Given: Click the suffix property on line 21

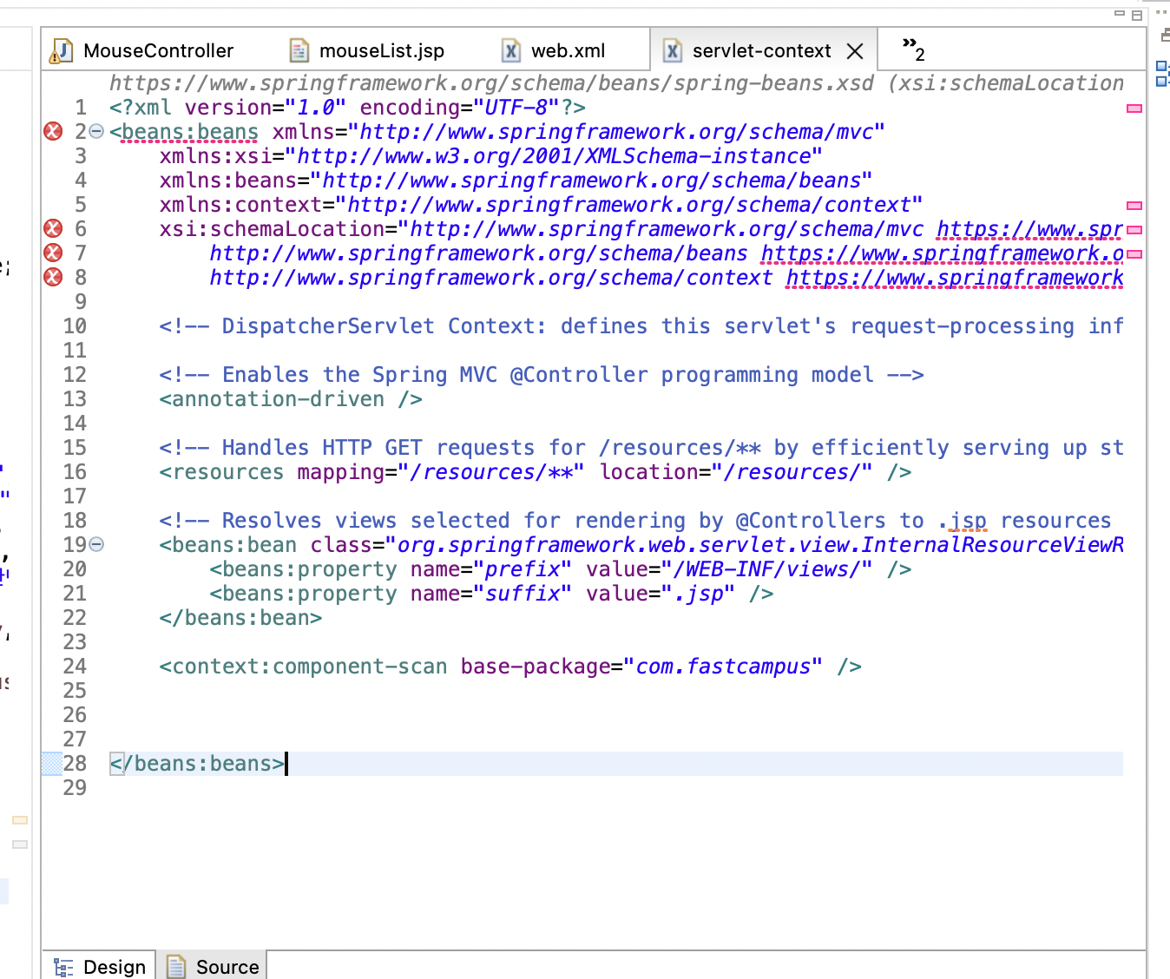Looking at the screenshot, I should click(x=491, y=594).
